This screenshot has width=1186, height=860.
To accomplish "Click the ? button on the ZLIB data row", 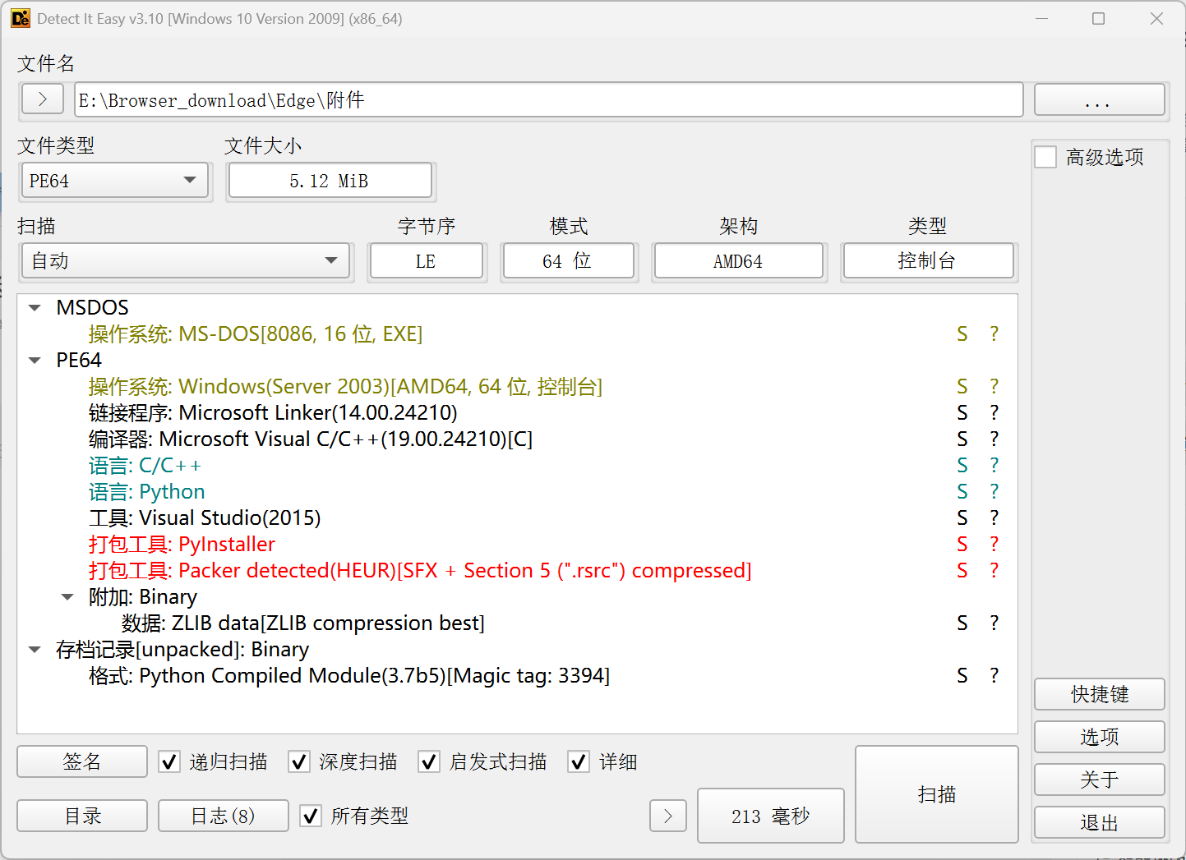I will [x=994, y=623].
